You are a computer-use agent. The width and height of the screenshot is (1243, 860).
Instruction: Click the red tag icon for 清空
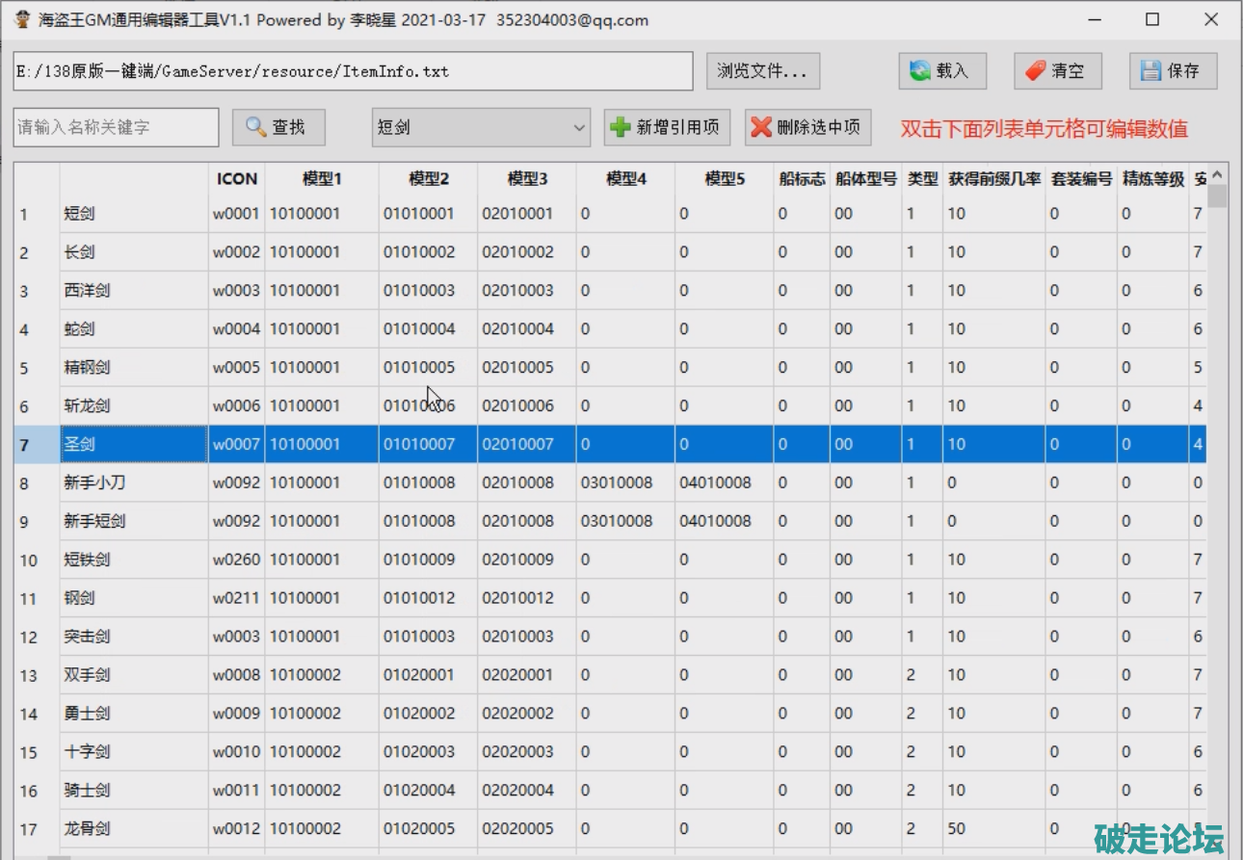(1036, 70)
